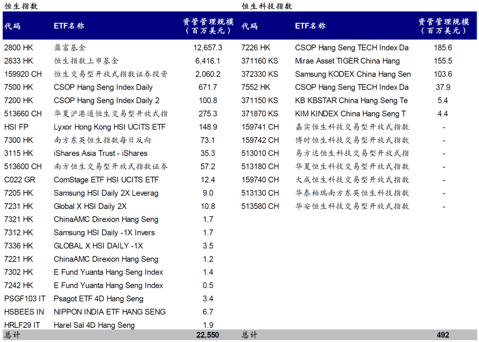Image resolution: width=479 pixels, height=342 pixels.
Task: Click ComStage ETF HSI UCITS ETF
Action: 106,180
